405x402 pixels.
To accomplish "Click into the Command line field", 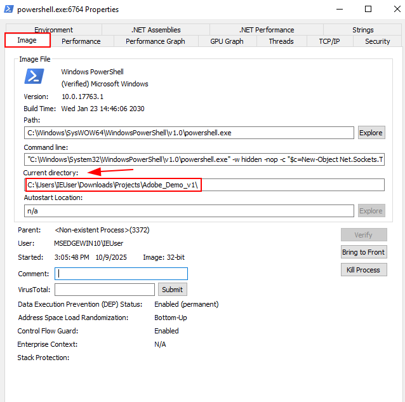I will coord(204,159).
